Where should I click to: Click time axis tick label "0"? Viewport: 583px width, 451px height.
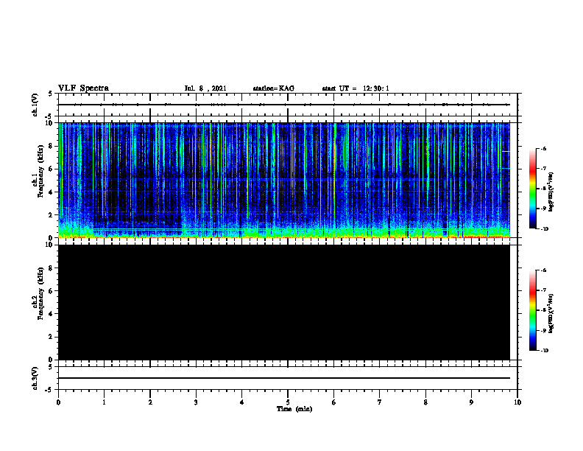point(58,402)
